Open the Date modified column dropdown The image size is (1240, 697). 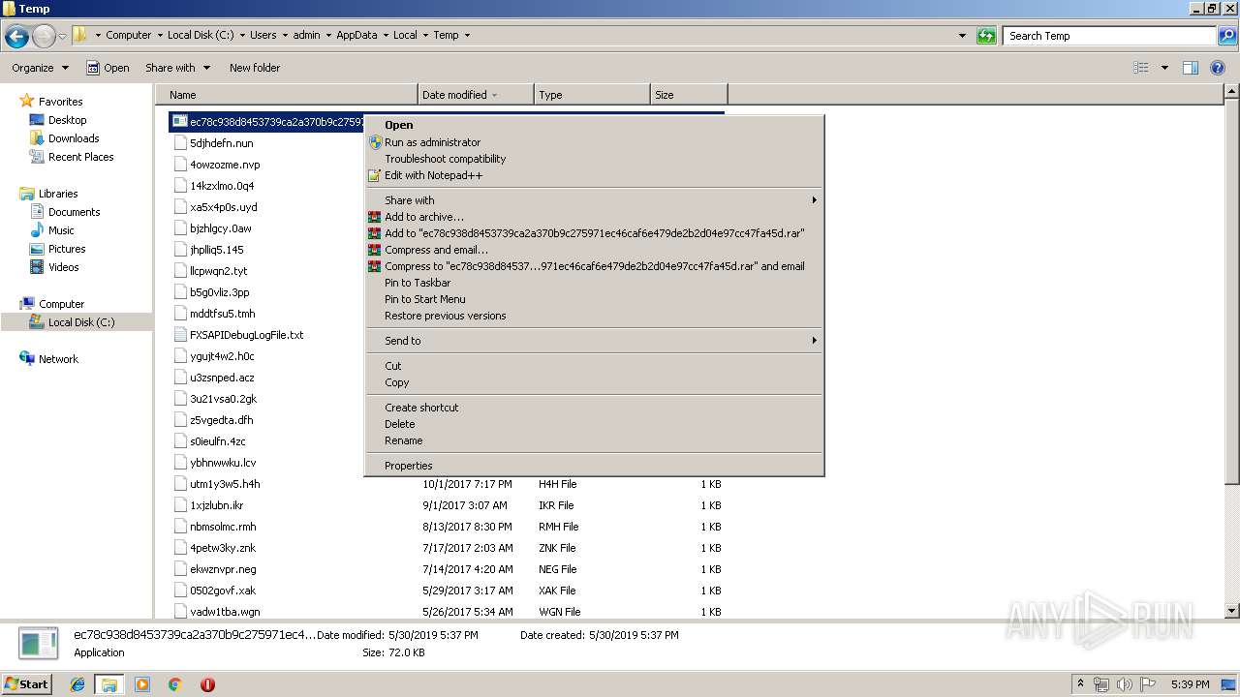(x=495, y=95)
